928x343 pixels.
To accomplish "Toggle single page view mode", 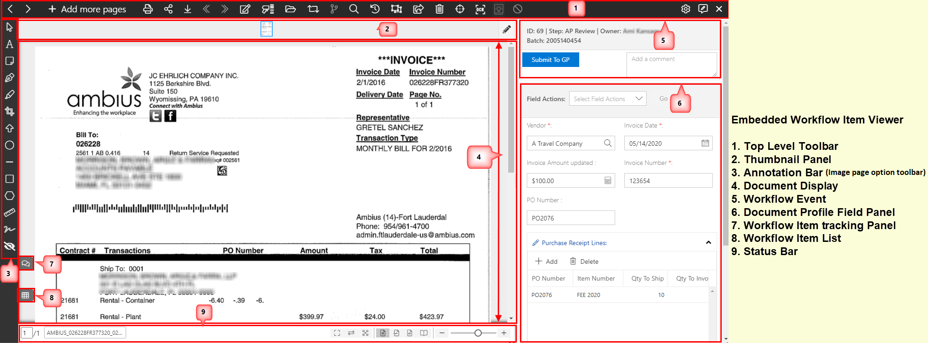I will point(382,333).
